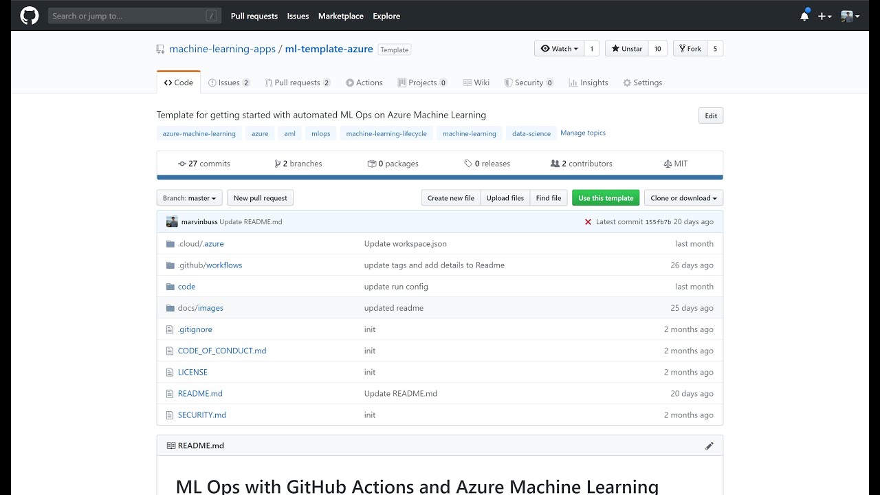Image resolution: width=880 pixels, height=495 pixels.
Task: Open notifications via the bell icon
Action: (804, 15)
